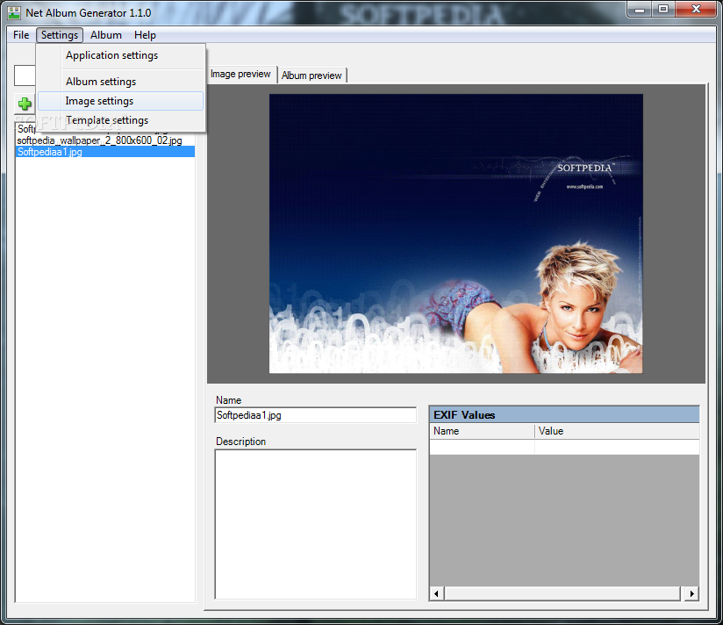Click the EXIF scrollbar right arrow
This screenshot has width=723, height=625.
[691, 593]
